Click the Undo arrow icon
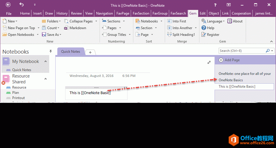 click(22, 5)
